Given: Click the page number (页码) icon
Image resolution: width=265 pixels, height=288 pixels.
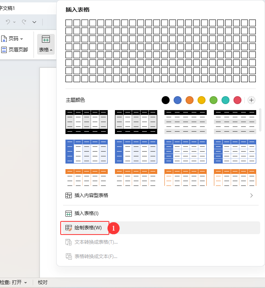Looking at the screenshot, I should coord(4,39).
